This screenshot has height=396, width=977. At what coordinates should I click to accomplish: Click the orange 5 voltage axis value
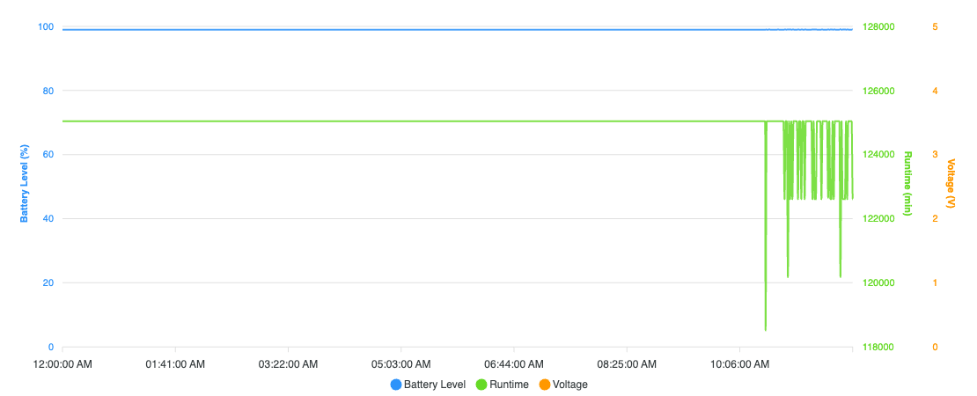click(935, 26)
